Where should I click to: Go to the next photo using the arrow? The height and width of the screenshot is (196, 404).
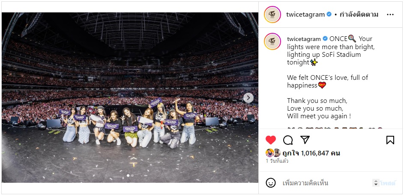pos(248,98)
